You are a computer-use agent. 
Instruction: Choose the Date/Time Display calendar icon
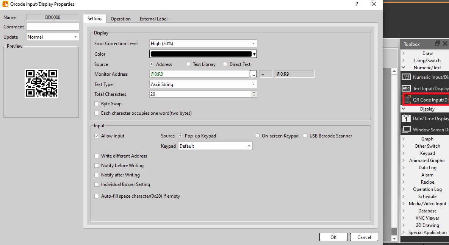(x=406, y=118)
